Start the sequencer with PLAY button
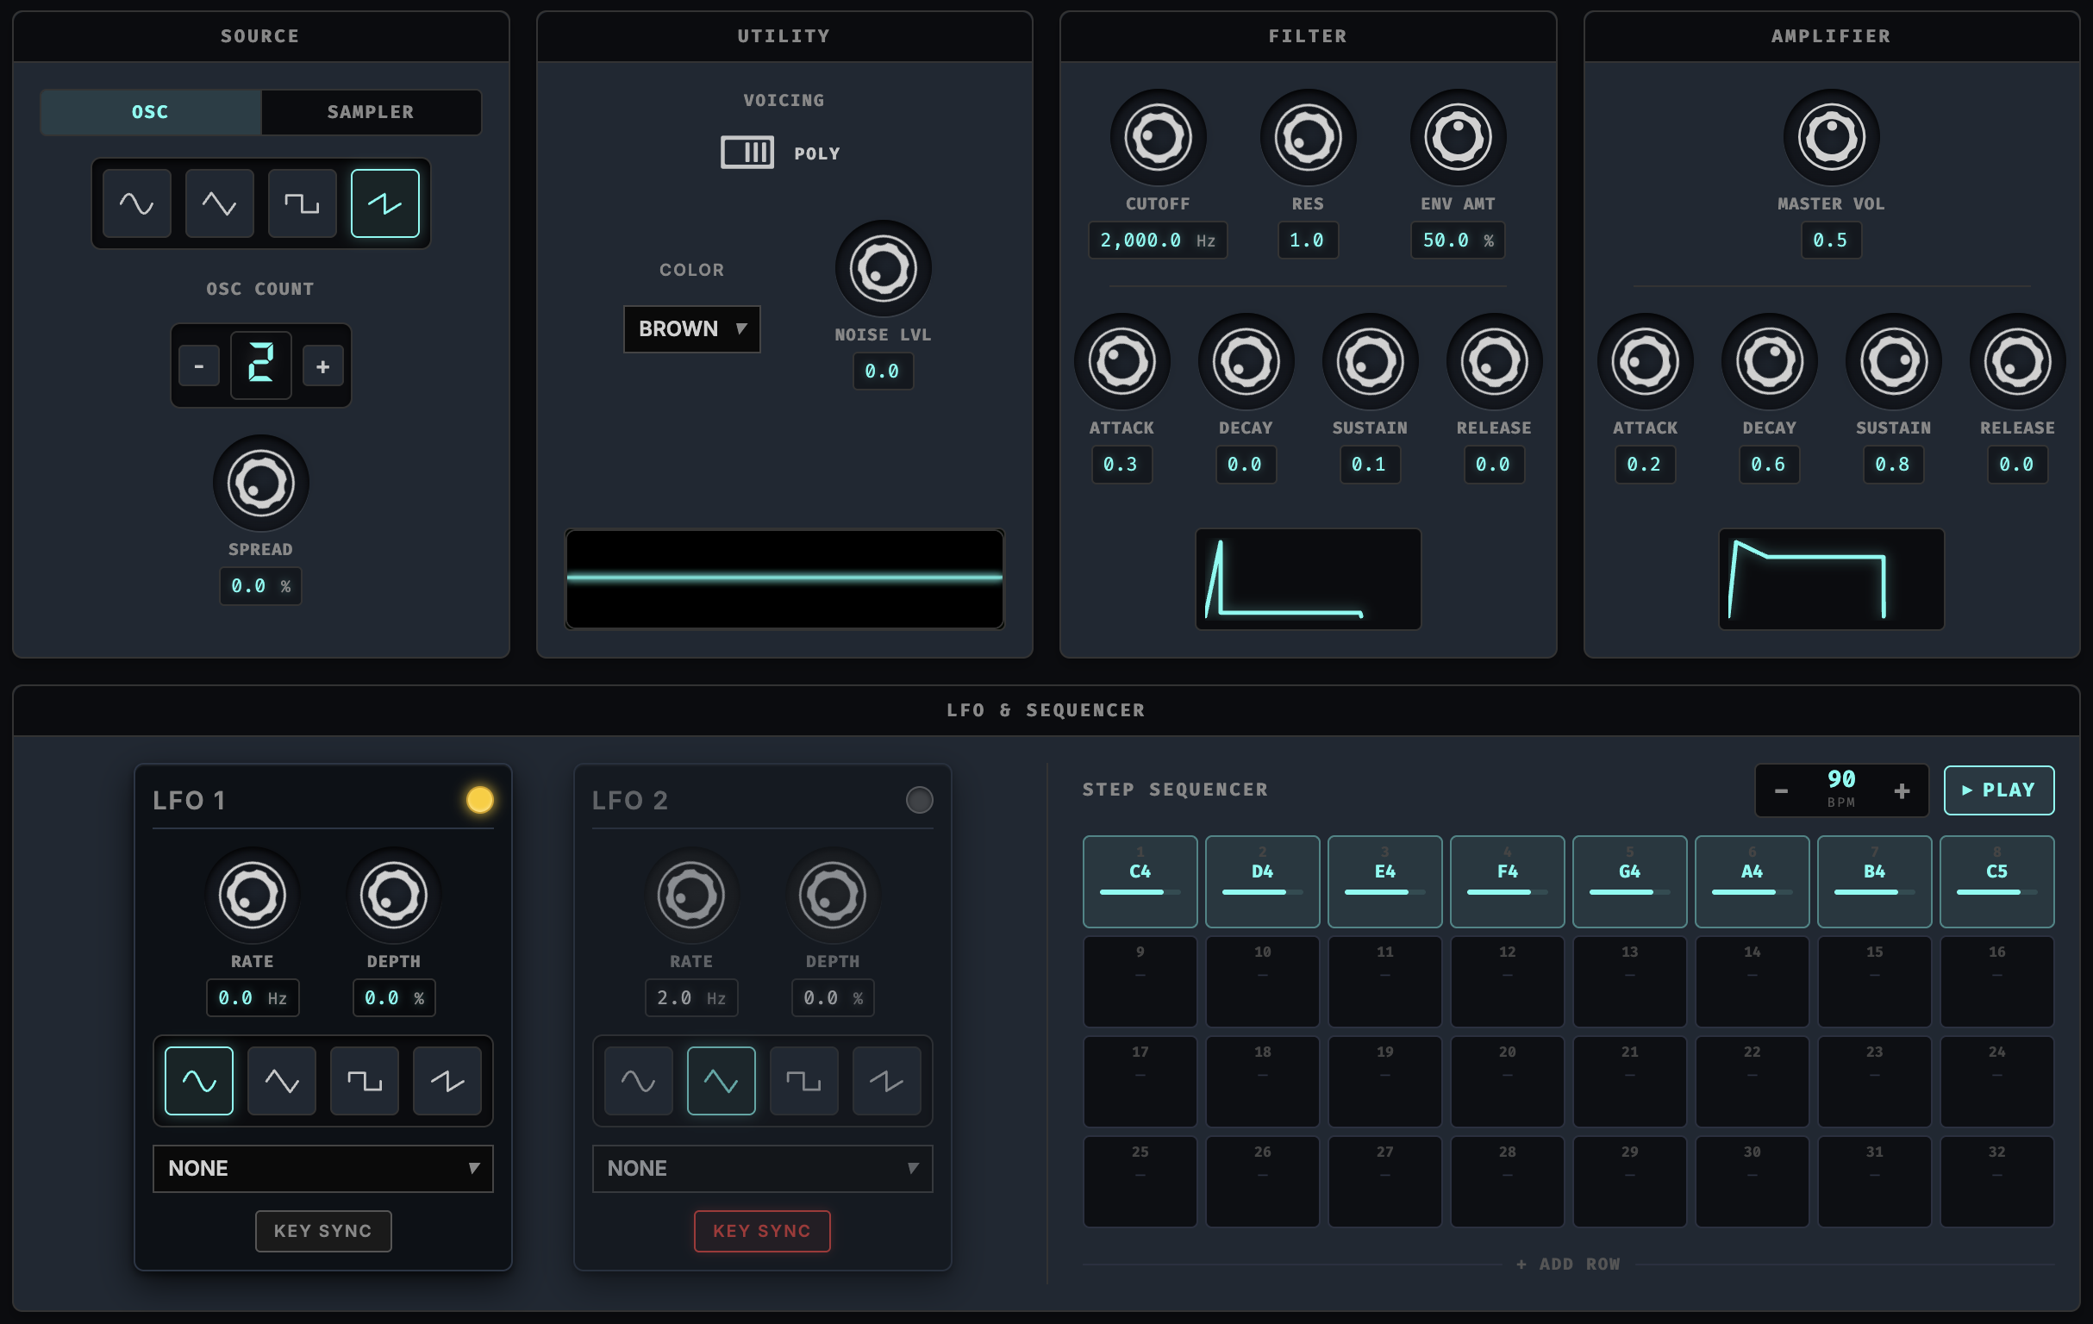The image size is (2093, 1324). [x=1998, y=790]
